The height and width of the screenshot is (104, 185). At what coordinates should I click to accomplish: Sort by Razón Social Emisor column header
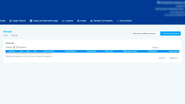(130, 51)
